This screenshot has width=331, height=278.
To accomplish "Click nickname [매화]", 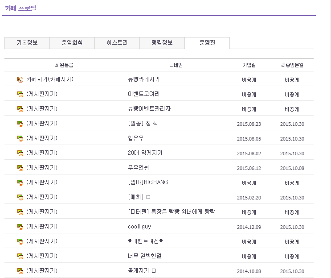I will [139, 197].
